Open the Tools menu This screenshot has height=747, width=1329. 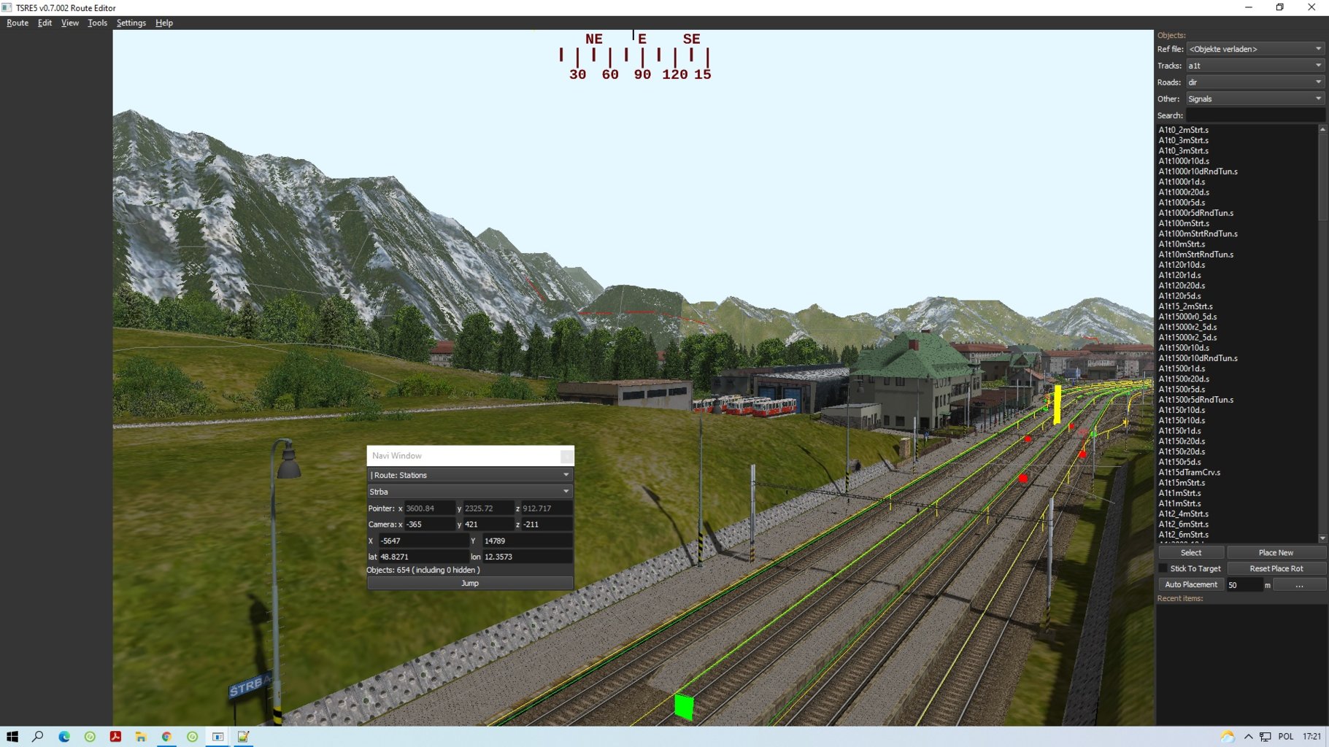97,23
